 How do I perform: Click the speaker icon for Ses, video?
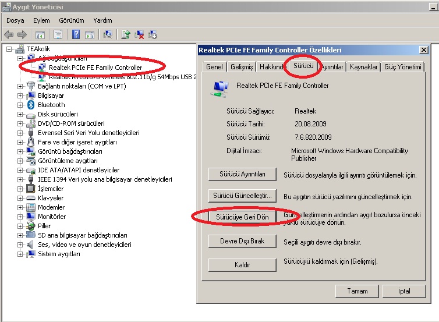30,245
